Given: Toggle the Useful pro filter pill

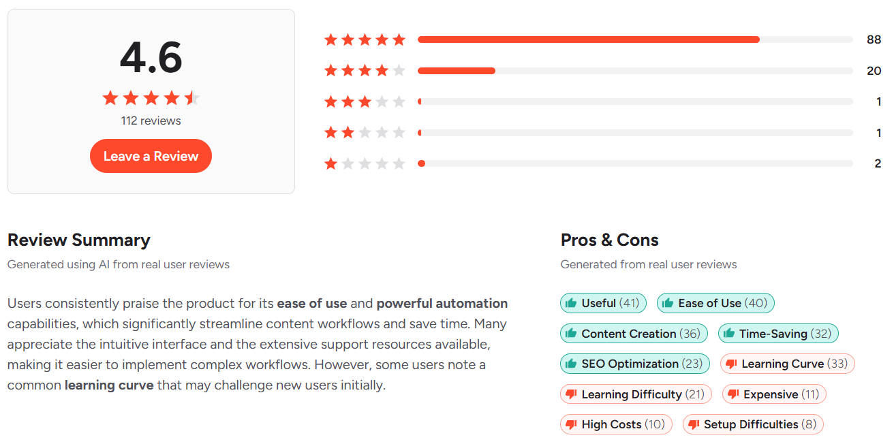Looking at the screenshot, I should (x=602, y=302).
